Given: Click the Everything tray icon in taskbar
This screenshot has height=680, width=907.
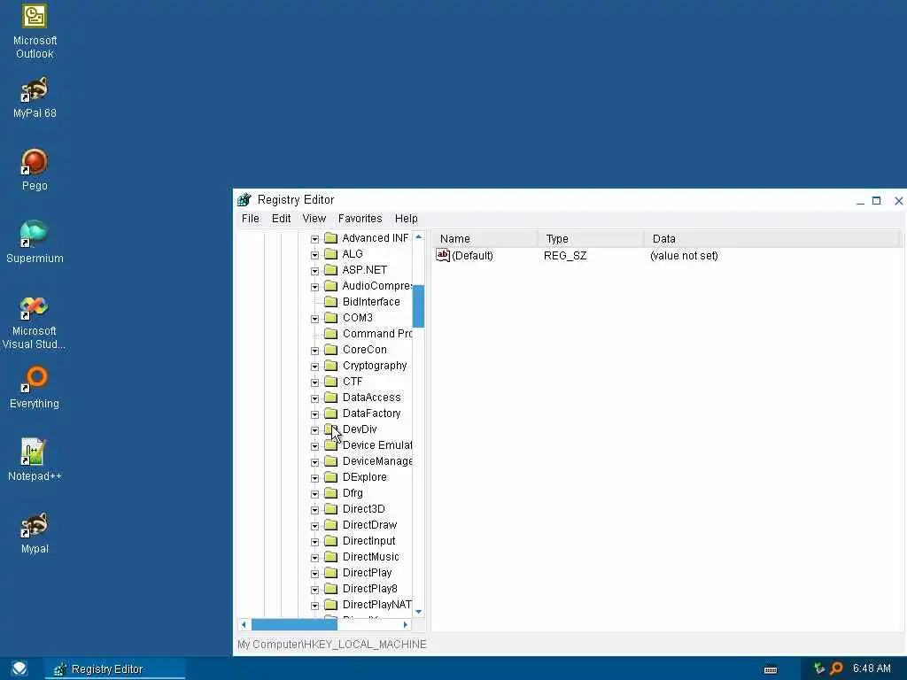Looking at the screenshot, I should click(x=836, y=669).
